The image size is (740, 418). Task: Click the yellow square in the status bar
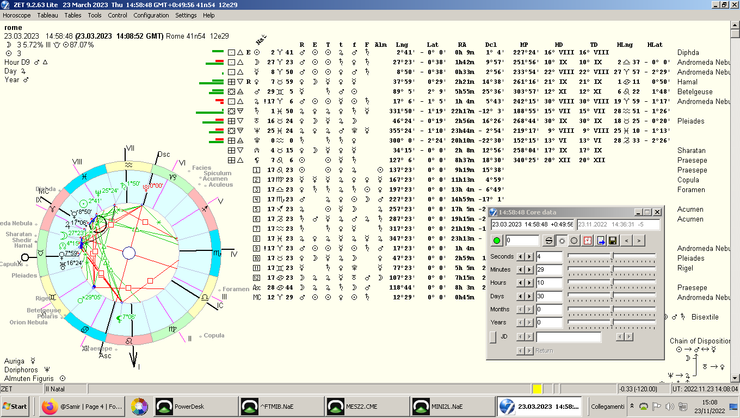pyautogui.click(x=537, y=389)
